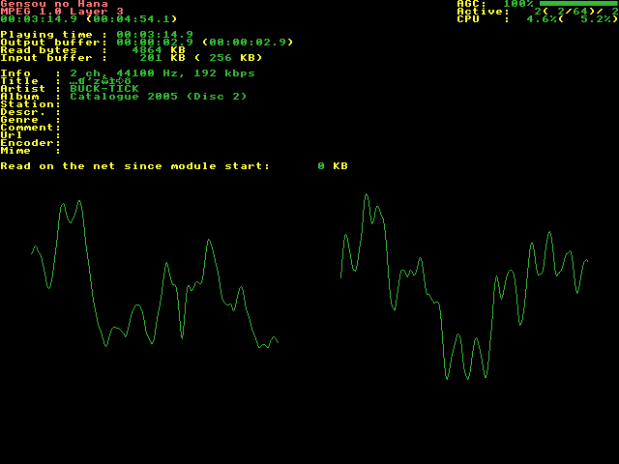Click the 'Gensou no Hana' track title
This screenshot has height=464, width=619.
[54, 4]
